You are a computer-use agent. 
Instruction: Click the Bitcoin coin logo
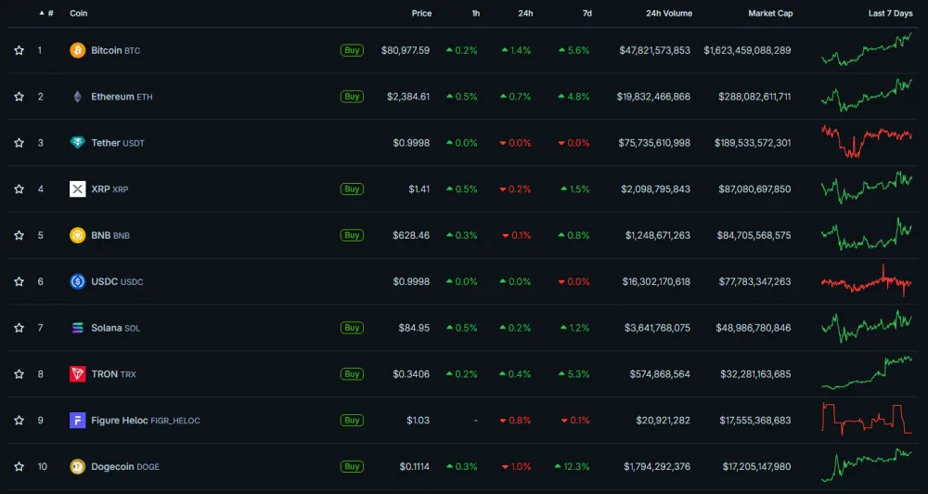click(x=78, y=50)
